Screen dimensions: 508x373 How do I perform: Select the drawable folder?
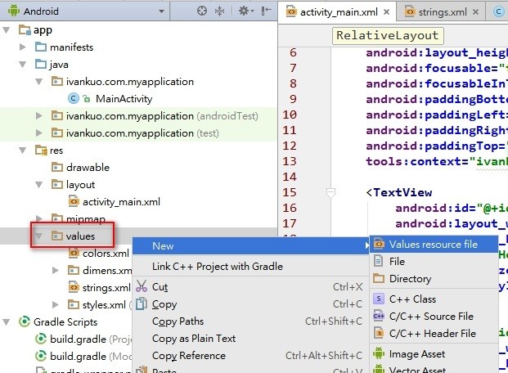[x=88, y=168]
